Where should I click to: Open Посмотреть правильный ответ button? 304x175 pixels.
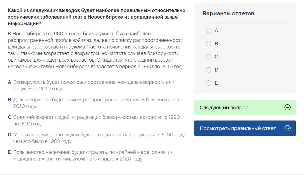[245, 128]
